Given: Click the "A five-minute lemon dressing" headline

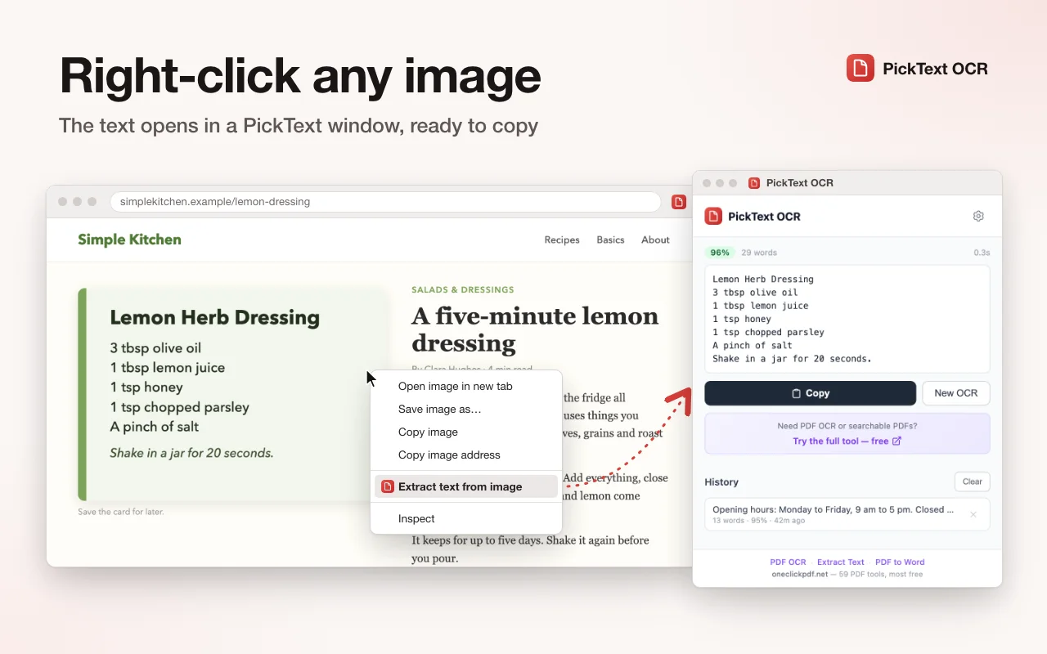Looking at the screenshot, I should click(x=535, y=329).
